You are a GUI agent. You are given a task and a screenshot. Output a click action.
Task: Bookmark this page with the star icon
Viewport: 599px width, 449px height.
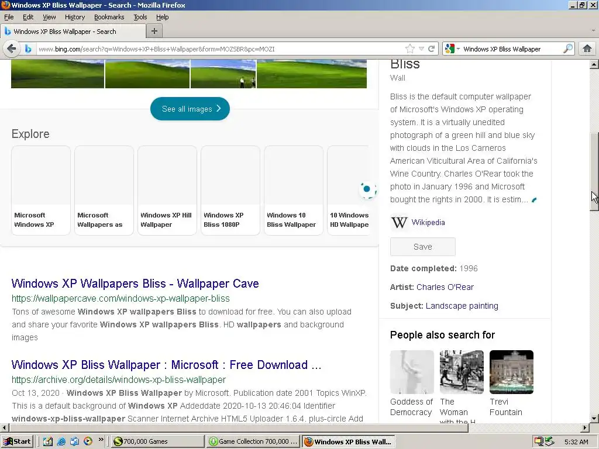[x=410, y=49]
